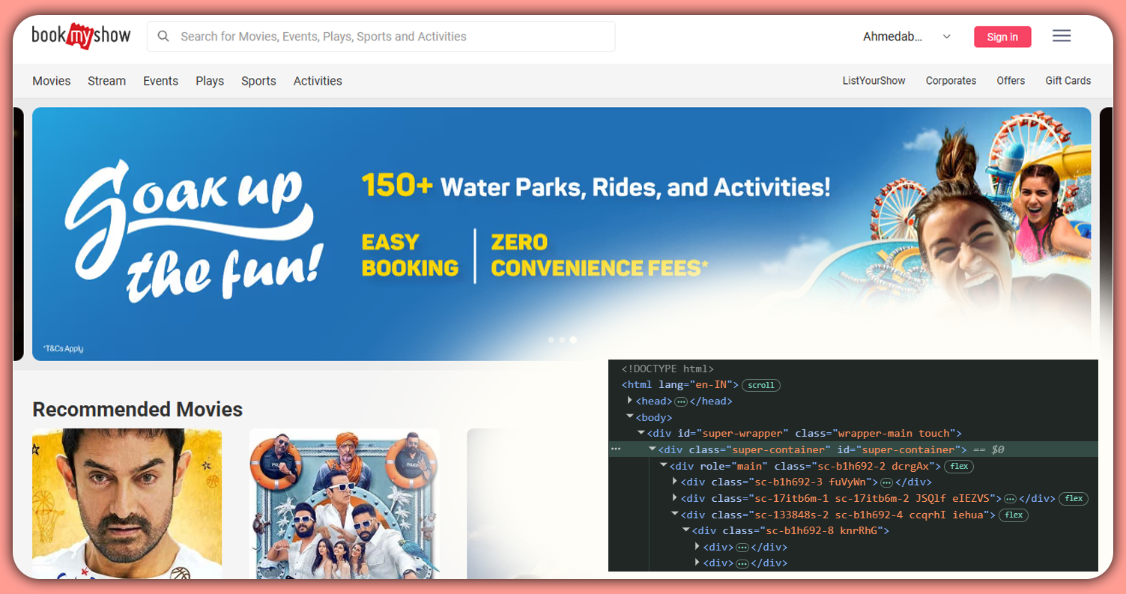Toggle the flex badge on sc-133848s-2 div

1014,515
